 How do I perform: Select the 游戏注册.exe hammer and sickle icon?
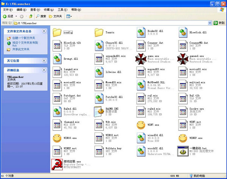point(57,165)
